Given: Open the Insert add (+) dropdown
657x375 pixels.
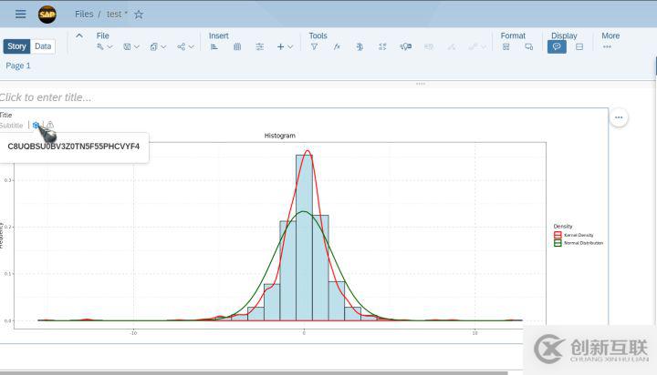Looking at the screenshot, I should point(285,46).
